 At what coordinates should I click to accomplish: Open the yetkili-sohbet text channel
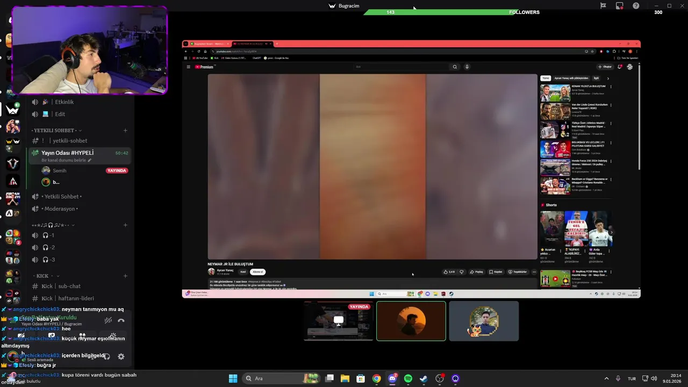tap(80, 141)
